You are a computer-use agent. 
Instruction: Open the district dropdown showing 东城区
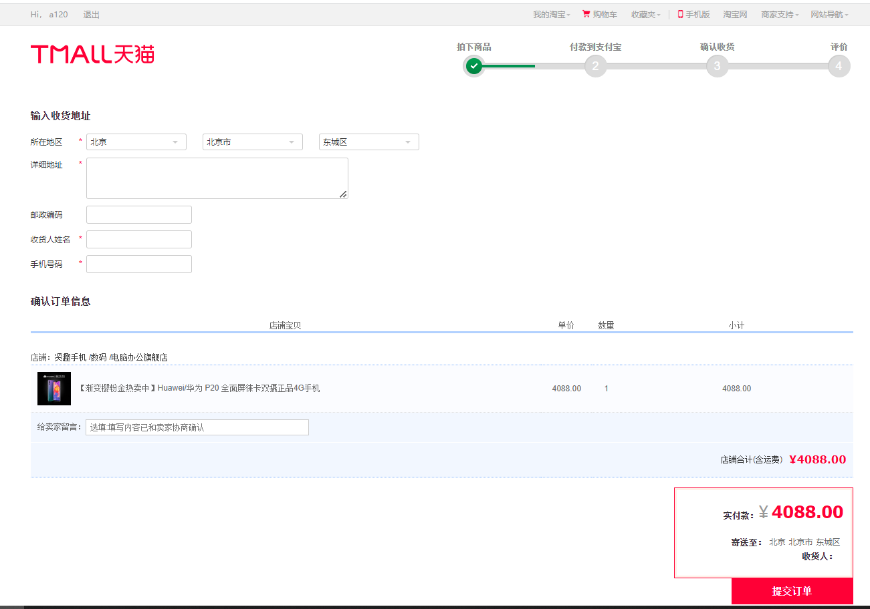(369, 142)
